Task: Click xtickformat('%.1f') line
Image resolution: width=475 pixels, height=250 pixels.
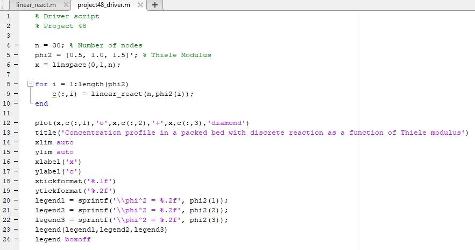Action: point(75,182)
